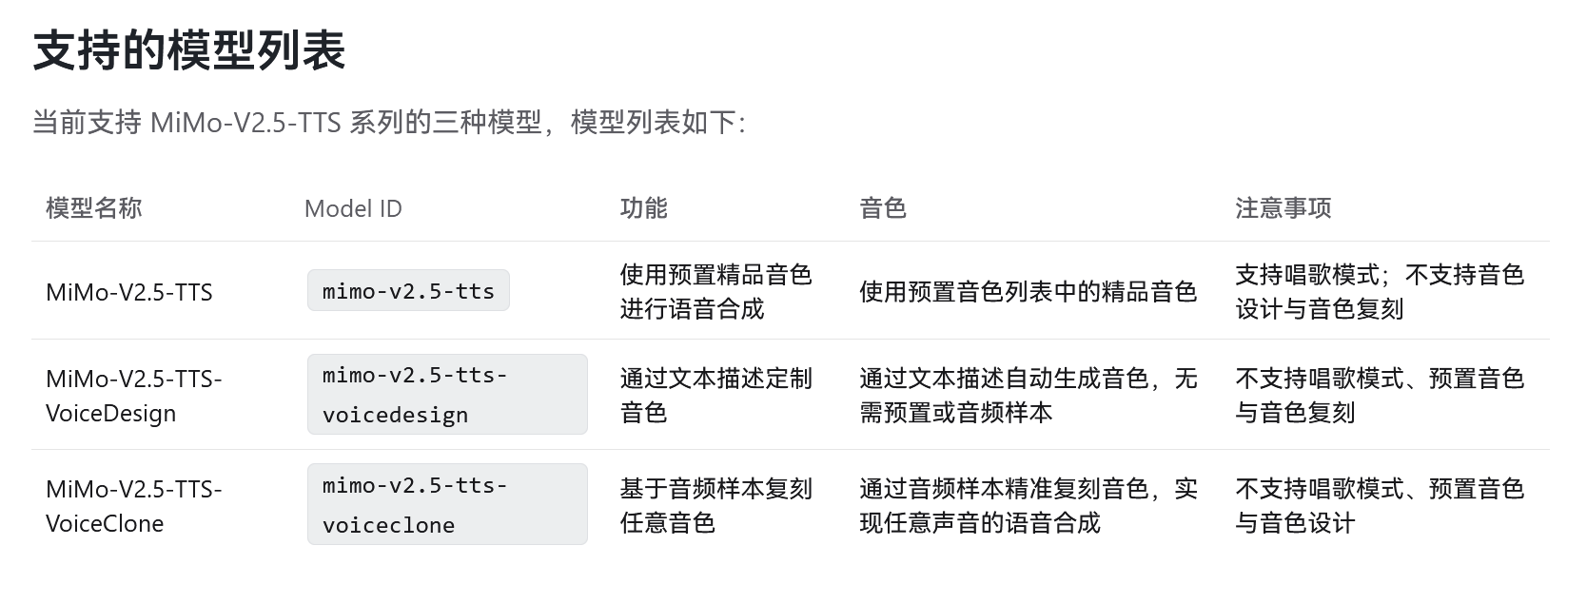Image resolution: width=1587 pixels, height=604 pixels.
Task: Click the note 支持唱歌模式；不支持音色设计与音色复刻
Action: tap(1379, 291)
